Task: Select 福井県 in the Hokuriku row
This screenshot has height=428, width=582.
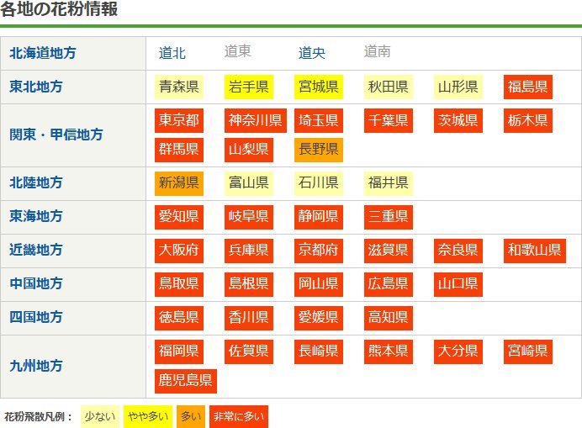Action: tap(389, 183)
